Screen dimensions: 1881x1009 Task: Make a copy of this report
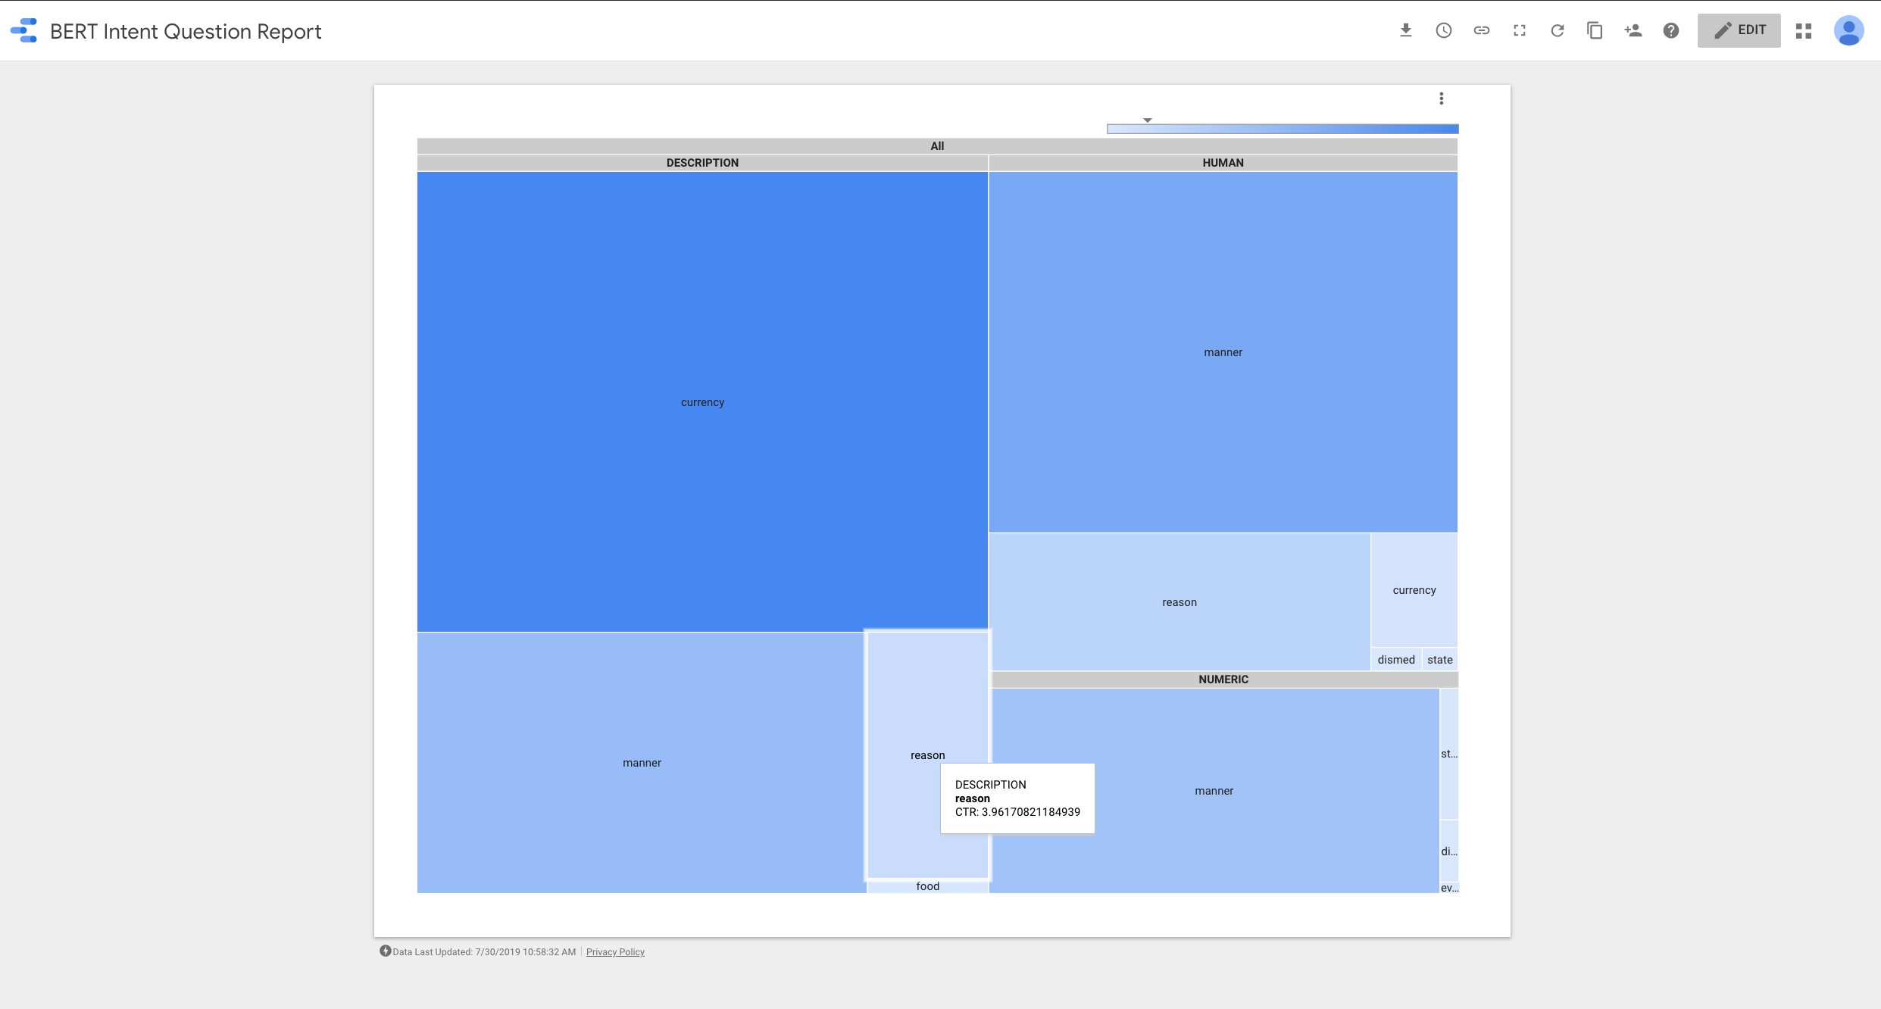click(1595, 30)
